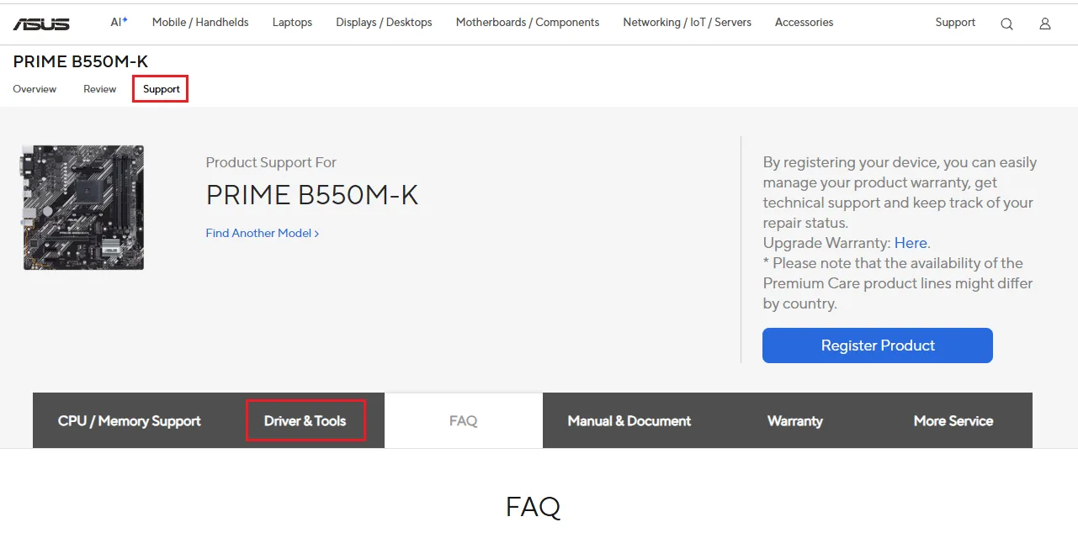Open Mobile / Handhelds menu
The image size is (1078, 538).
[200, 22]
